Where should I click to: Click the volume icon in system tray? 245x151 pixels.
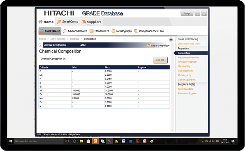pyautogui.click(x=213, y=141)
